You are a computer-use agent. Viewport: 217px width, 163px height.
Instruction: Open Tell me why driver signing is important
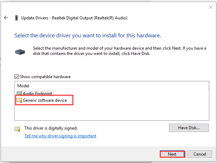coord(60,136)
